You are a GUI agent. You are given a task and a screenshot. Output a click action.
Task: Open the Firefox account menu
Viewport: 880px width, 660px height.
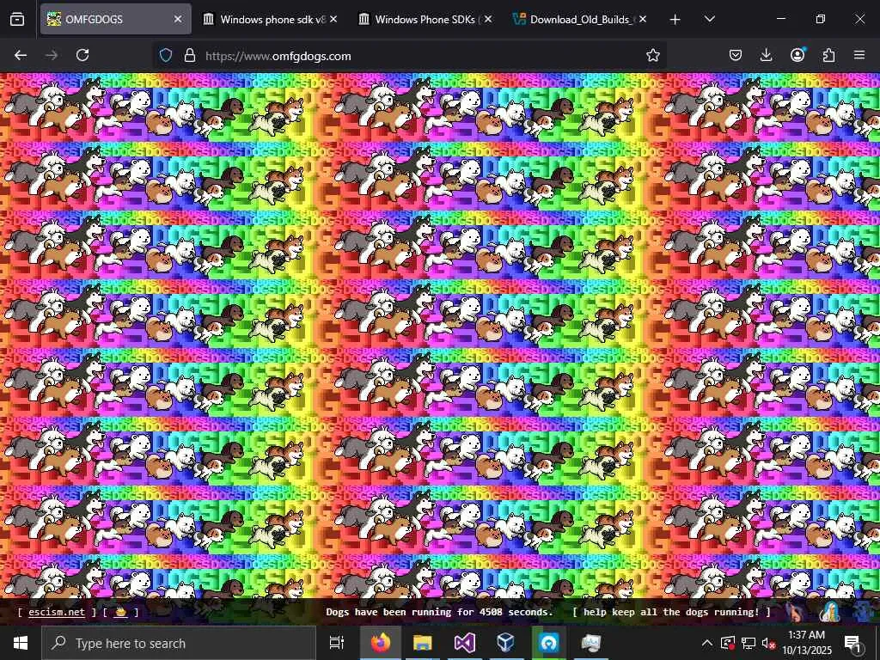click(797, 55)
